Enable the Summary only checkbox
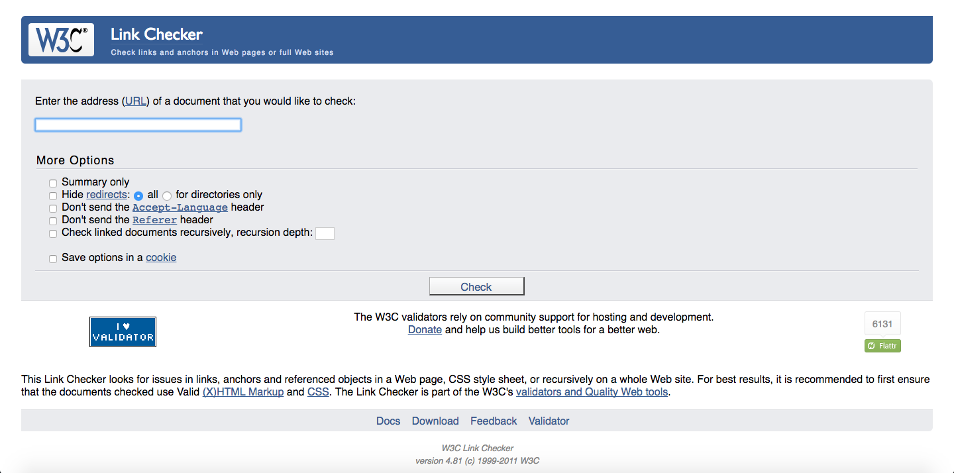The width and height of the screenshot is (954, 473). (x=53, y=184)
